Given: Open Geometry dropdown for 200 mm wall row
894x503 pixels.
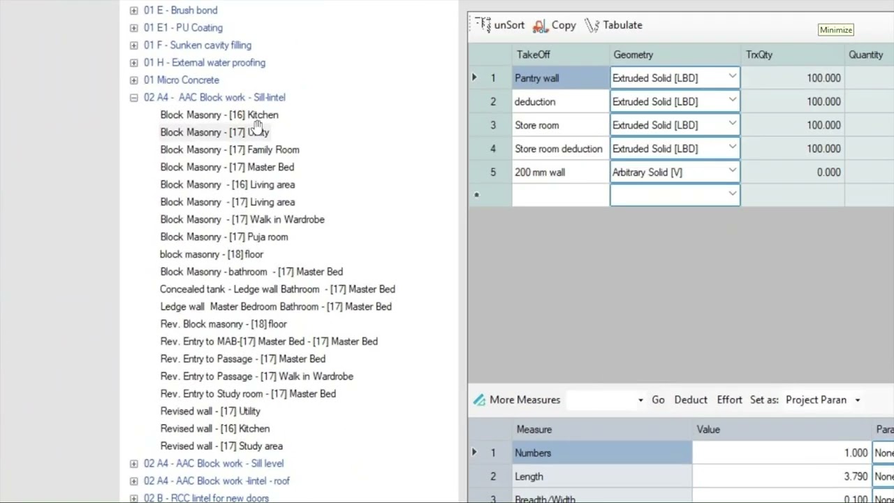Looking at the screenshot, I should pos(732,172).
